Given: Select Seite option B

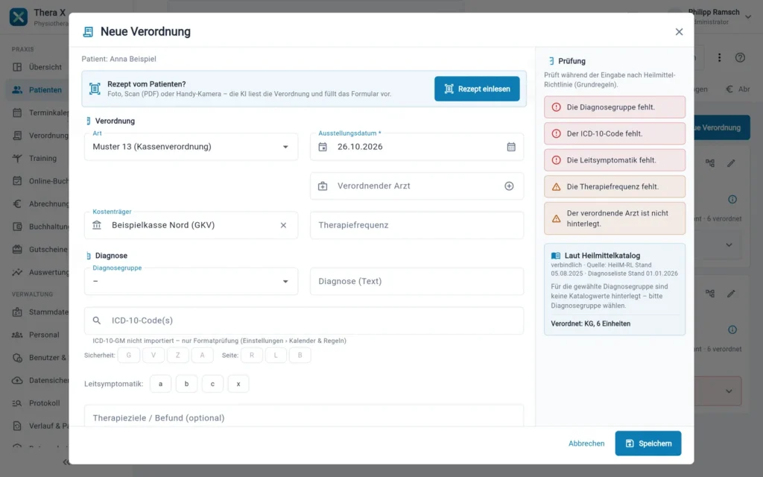Looking at the screenshot, I should tap(300, 355).
